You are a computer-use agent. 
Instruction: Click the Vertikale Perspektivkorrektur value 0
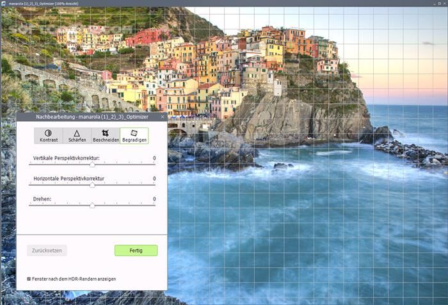(154, 158)
